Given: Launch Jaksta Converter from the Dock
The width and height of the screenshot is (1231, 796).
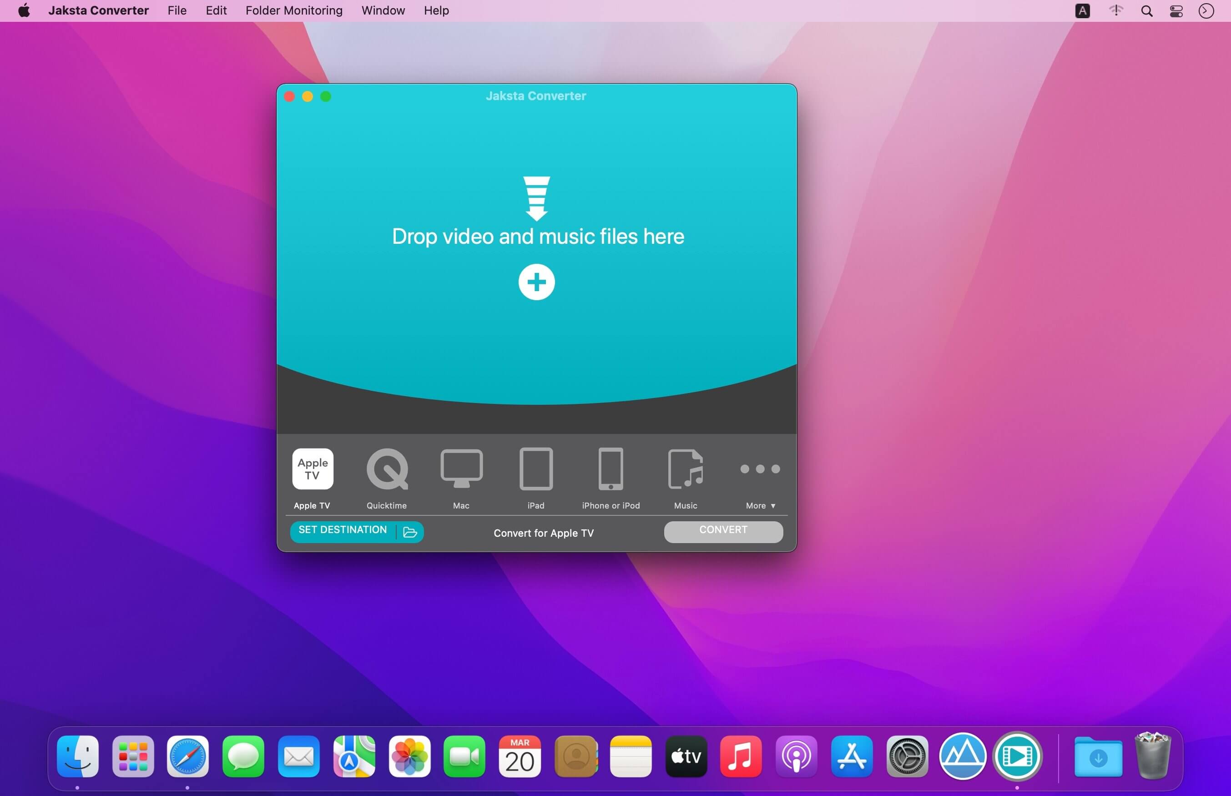Looking at the screenshot, I should point(1017,757).
